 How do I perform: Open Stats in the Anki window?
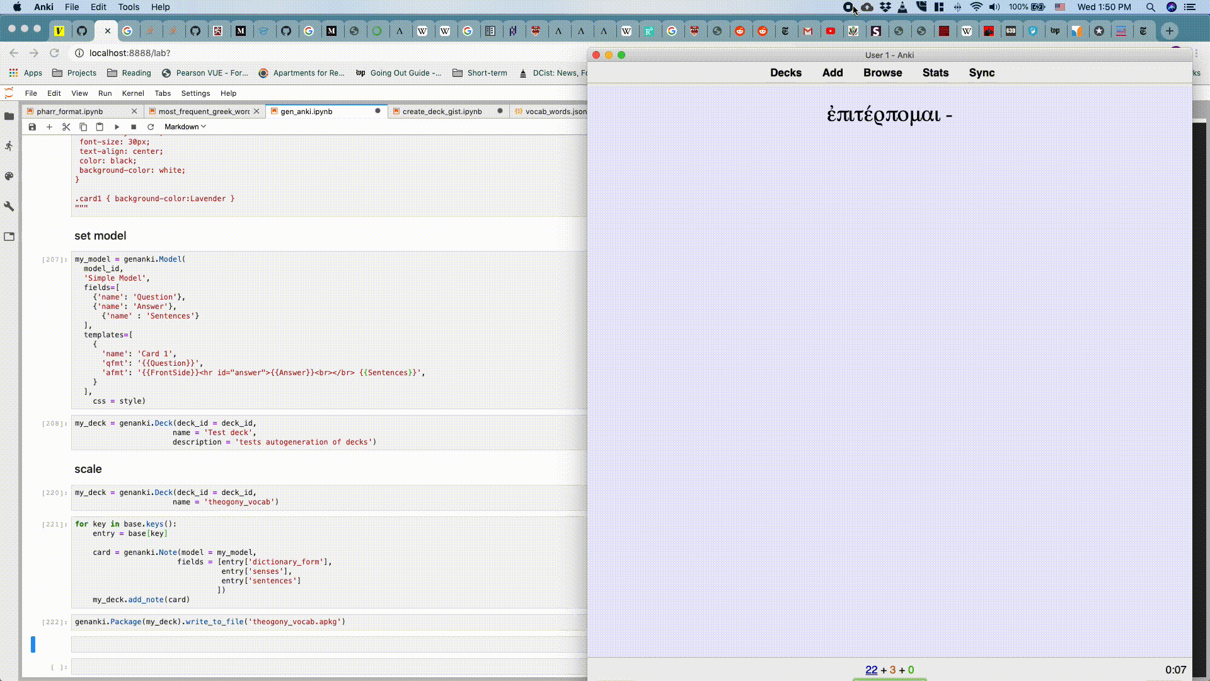935,73
